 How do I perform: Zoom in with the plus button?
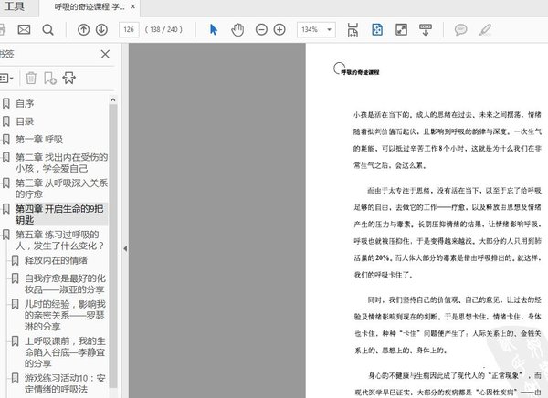point(279,30)
